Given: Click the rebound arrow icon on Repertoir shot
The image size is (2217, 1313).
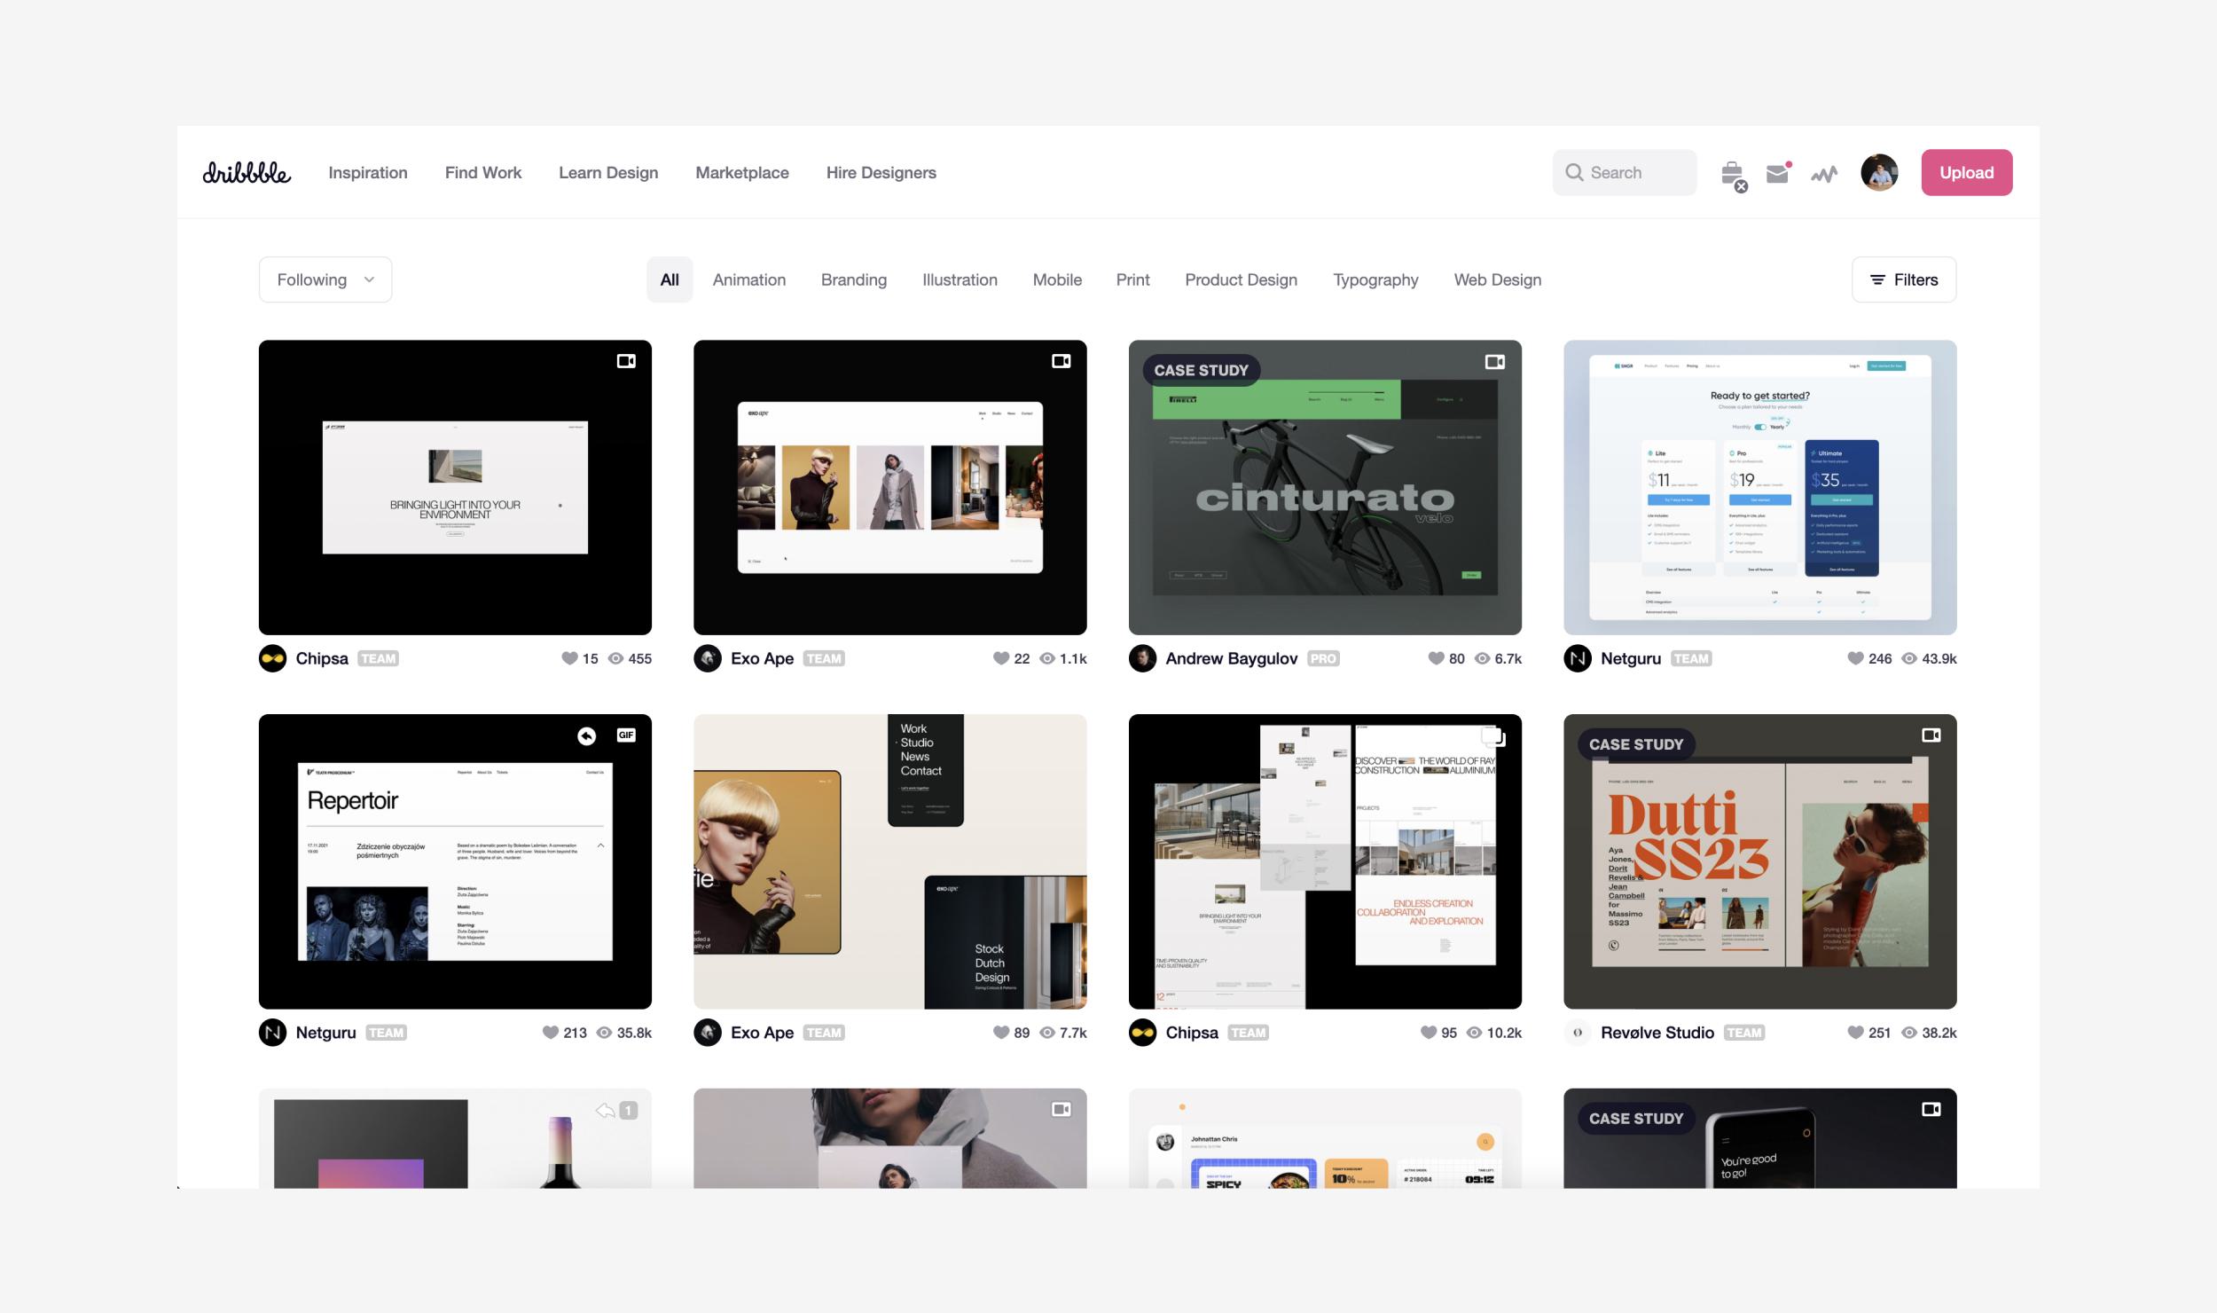Looking at the screenshot, I should coord(587,735).
